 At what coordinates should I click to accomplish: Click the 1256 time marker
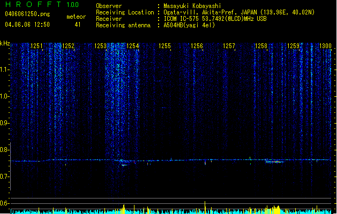coord(197,46)
